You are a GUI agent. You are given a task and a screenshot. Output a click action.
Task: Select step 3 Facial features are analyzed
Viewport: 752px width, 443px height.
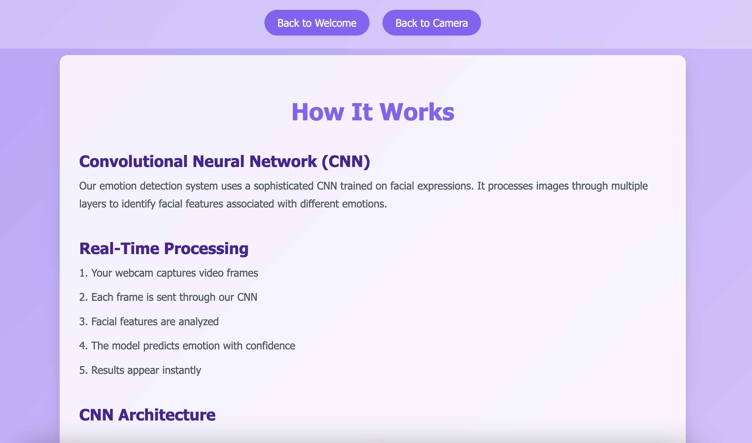149,322
